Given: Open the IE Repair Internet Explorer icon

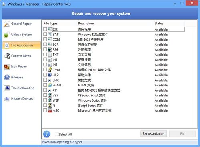Looking at the screenshot, I should [x=7, y=77].
